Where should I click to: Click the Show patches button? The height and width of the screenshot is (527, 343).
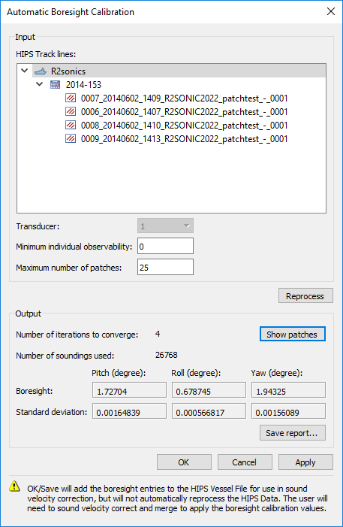point(292,334)
